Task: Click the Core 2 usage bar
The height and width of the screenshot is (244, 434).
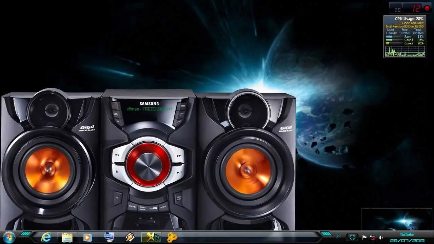Action: point(394,43)
